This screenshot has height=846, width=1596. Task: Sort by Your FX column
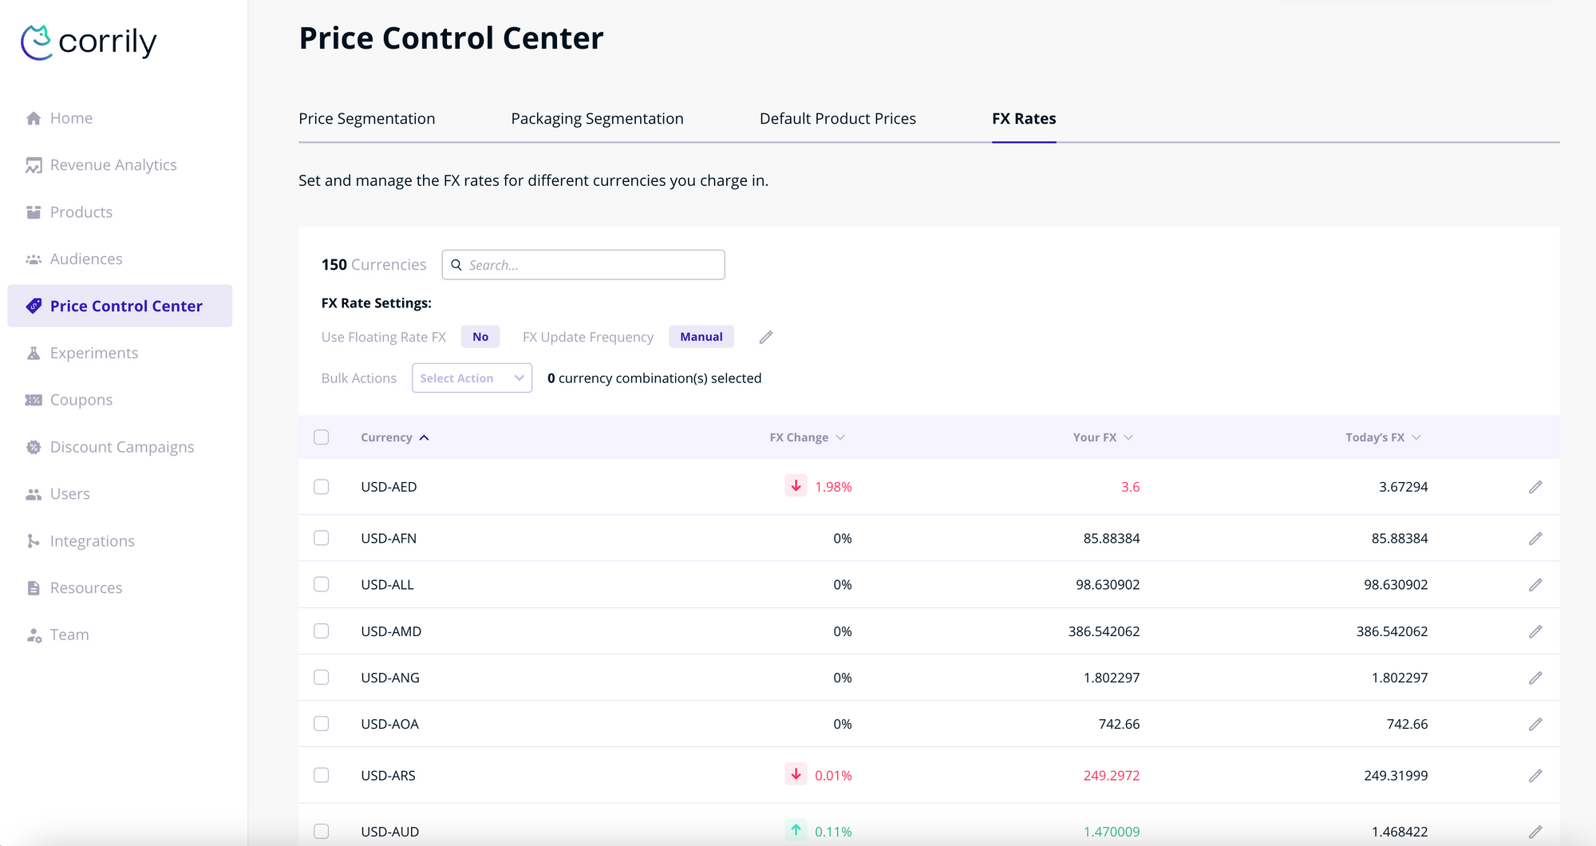[1103, 437]
